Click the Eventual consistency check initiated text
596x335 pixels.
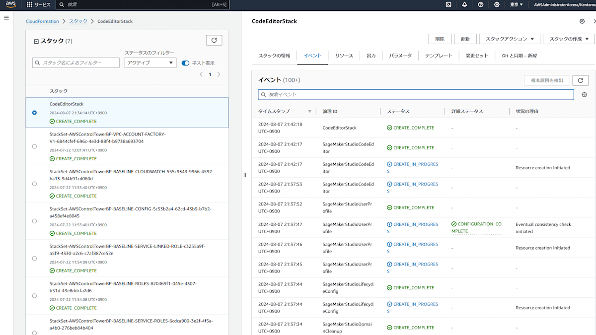pos(543,228)
